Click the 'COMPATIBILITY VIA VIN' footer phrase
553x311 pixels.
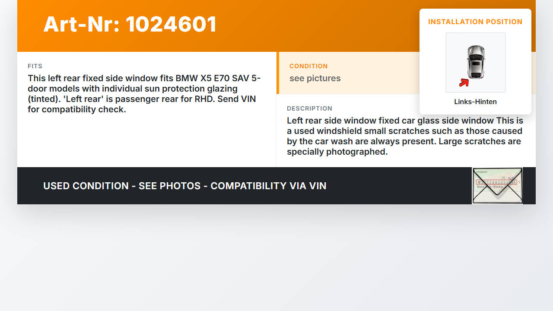pos(268,186)
